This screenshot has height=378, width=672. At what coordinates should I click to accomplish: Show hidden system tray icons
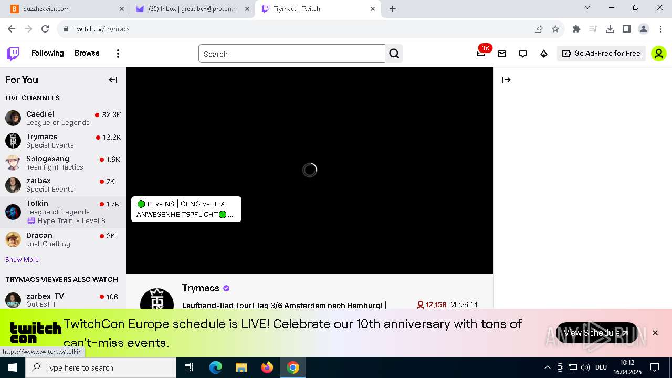tap(547, 367)
